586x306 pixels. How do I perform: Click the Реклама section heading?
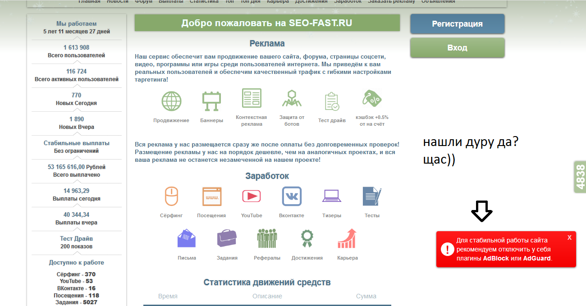tap(267, 44)
